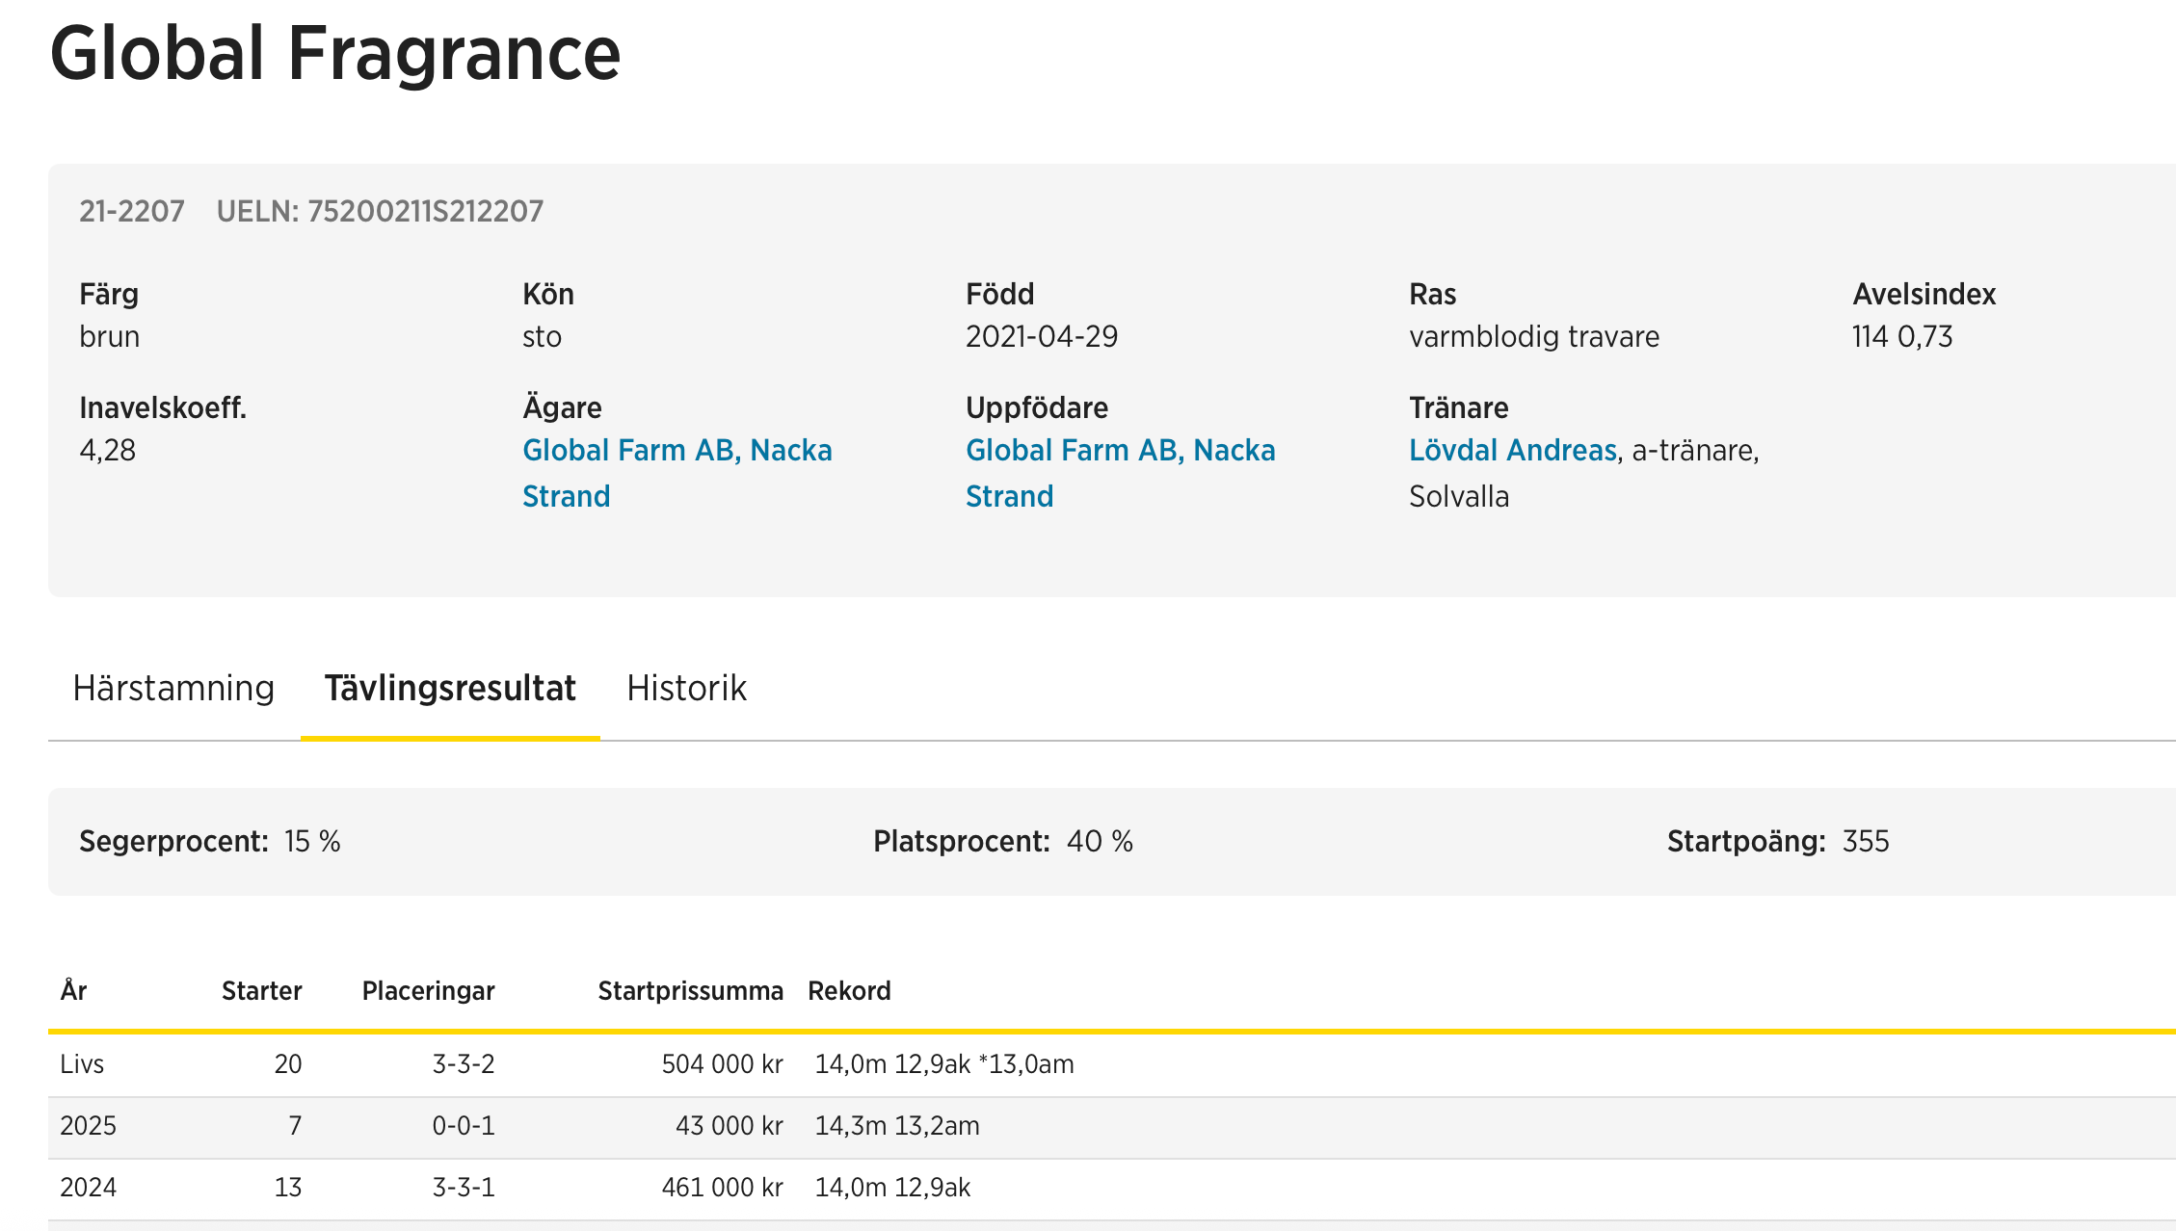Image resolution: width=2176 pixels, height=1231 pixels.
Task: Click Startpoäng value 355
Action: (x=1866, y=842)
